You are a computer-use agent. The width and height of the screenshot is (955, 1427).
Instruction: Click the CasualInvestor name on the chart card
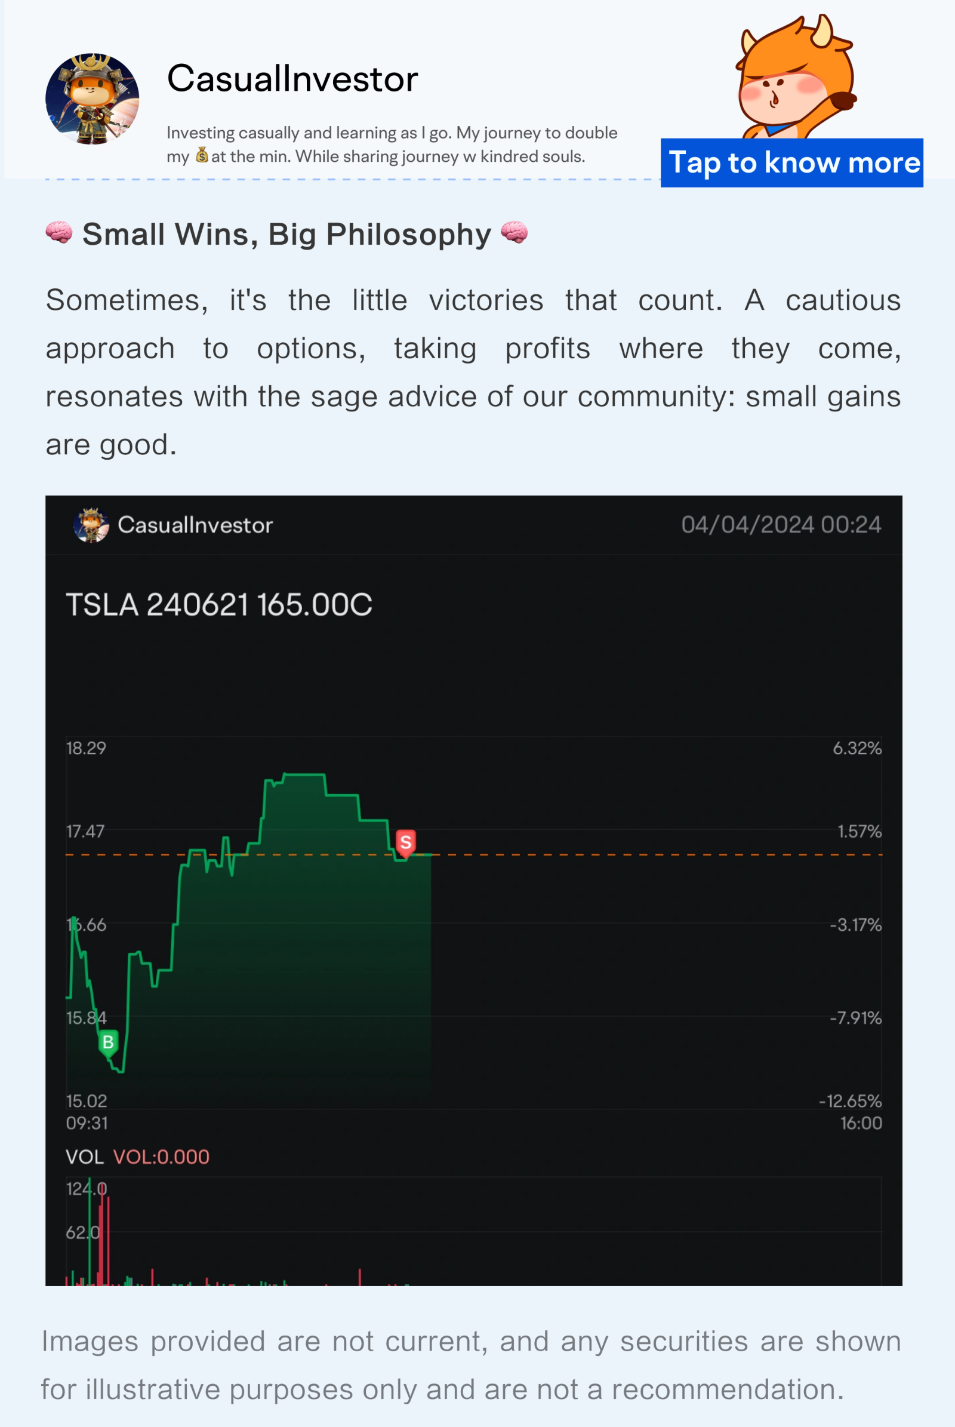click(195, 525)
